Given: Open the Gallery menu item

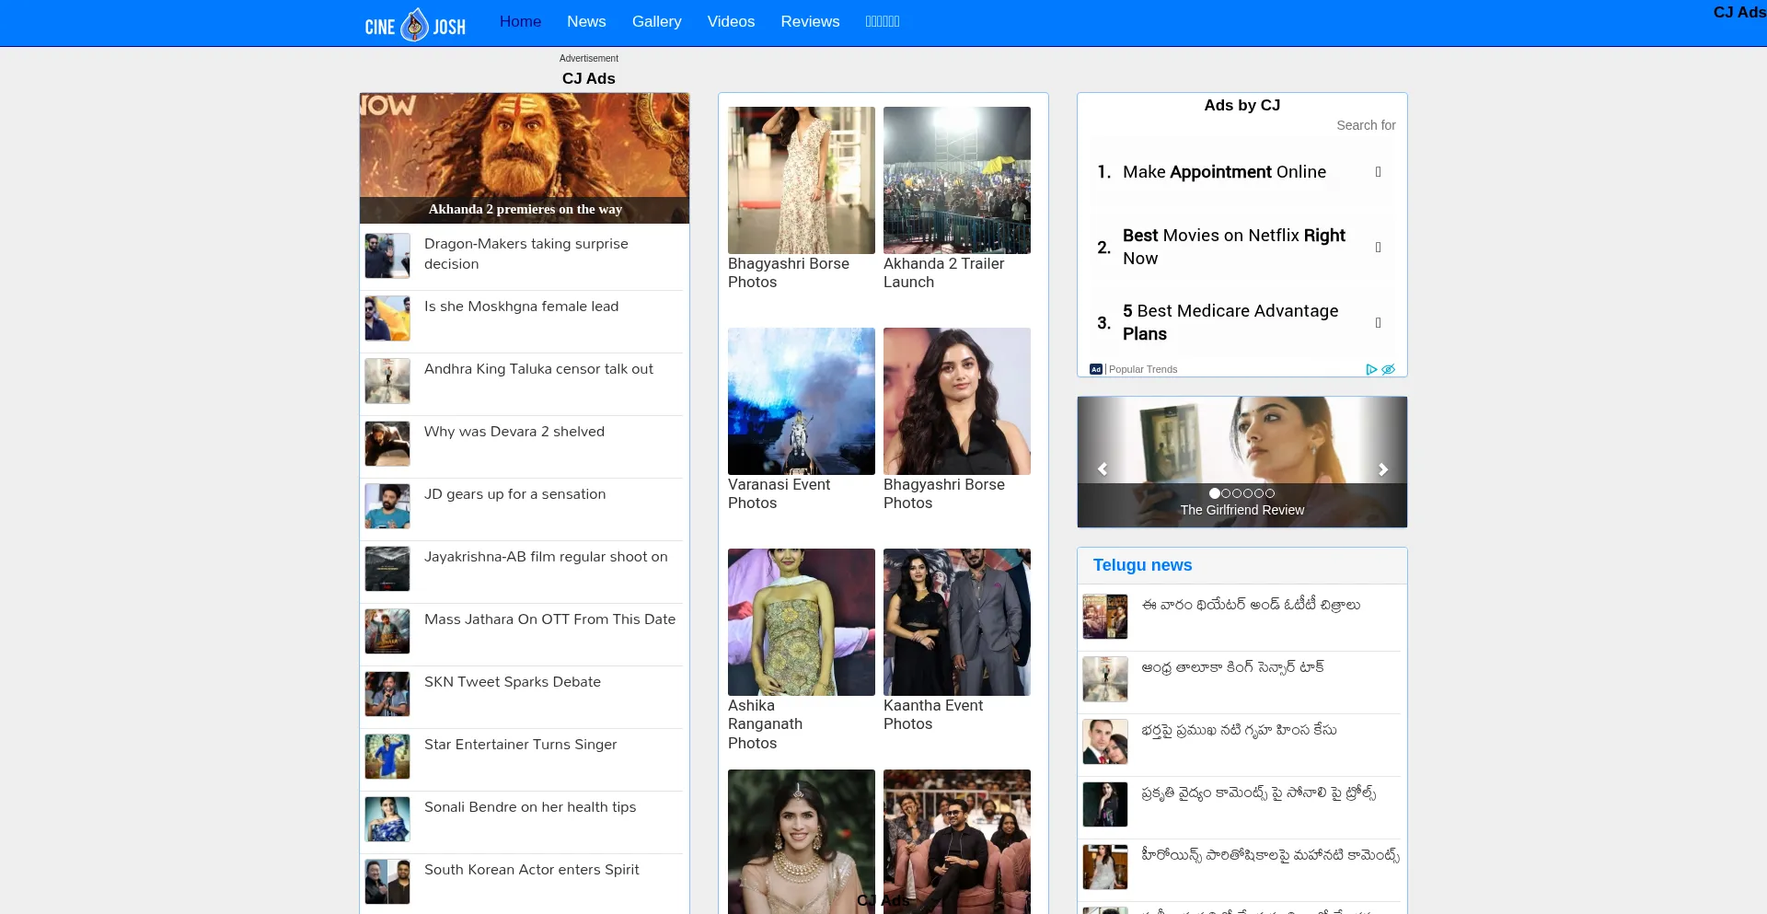Looking at the screenshot, I should 656,21.
